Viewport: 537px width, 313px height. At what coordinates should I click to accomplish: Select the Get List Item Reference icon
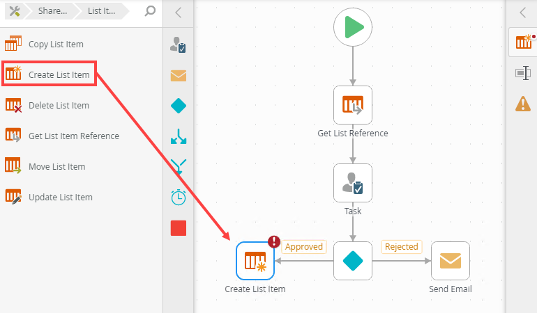click(x=13, y=136)
